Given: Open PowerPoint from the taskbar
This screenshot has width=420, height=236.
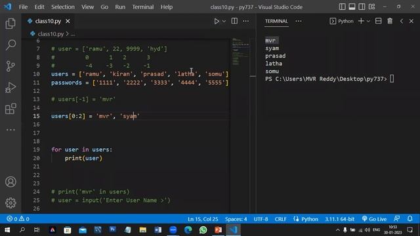Looking at the screenshot, I should click(218, 229).
